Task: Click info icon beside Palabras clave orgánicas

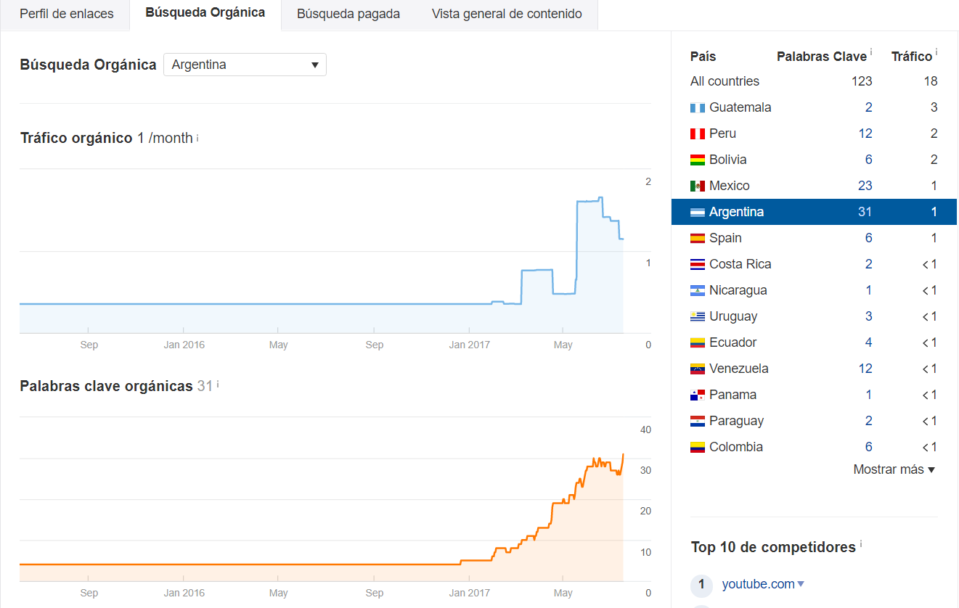Action: coord(218,385)
